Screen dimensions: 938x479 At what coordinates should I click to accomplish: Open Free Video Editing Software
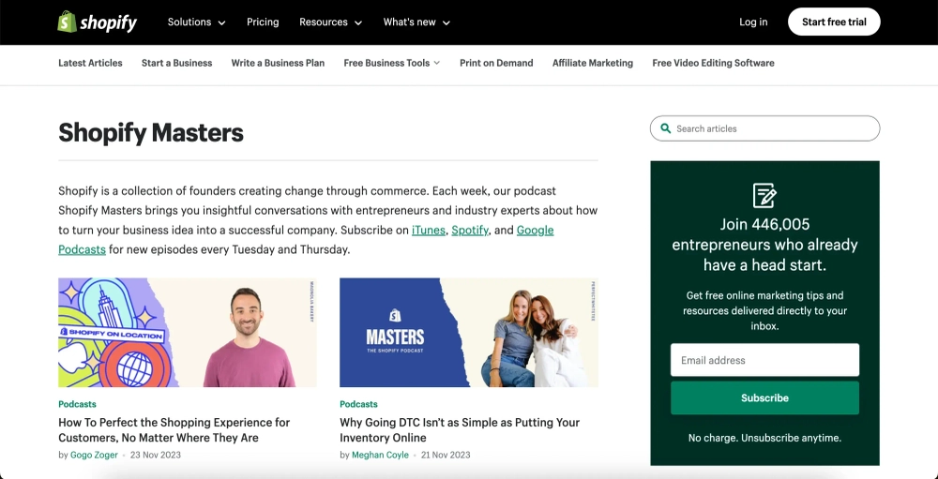(713, 63)
